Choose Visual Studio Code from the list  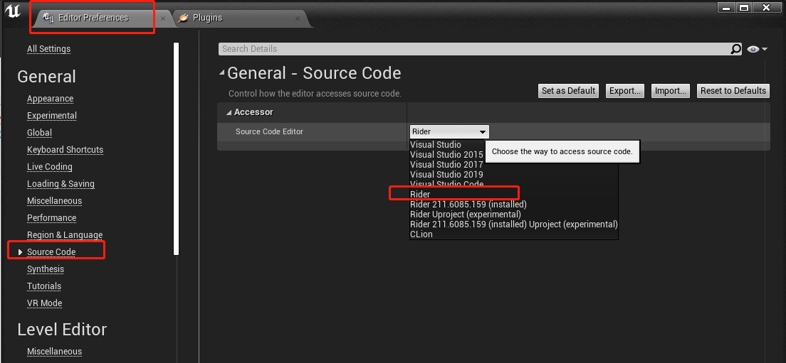(x=446, y=184)
